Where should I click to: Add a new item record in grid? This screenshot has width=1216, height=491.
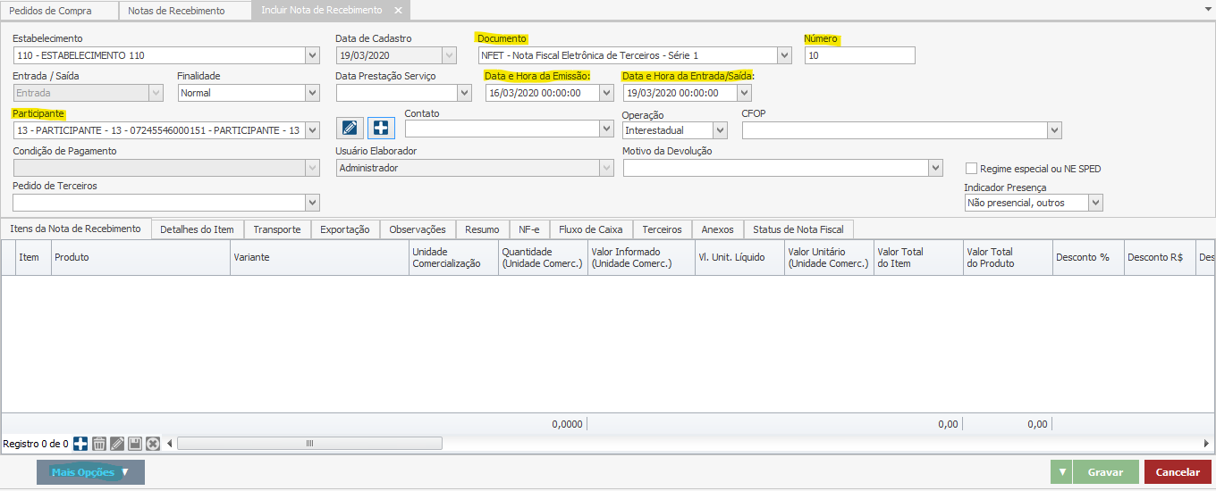(x=80, y=444)
